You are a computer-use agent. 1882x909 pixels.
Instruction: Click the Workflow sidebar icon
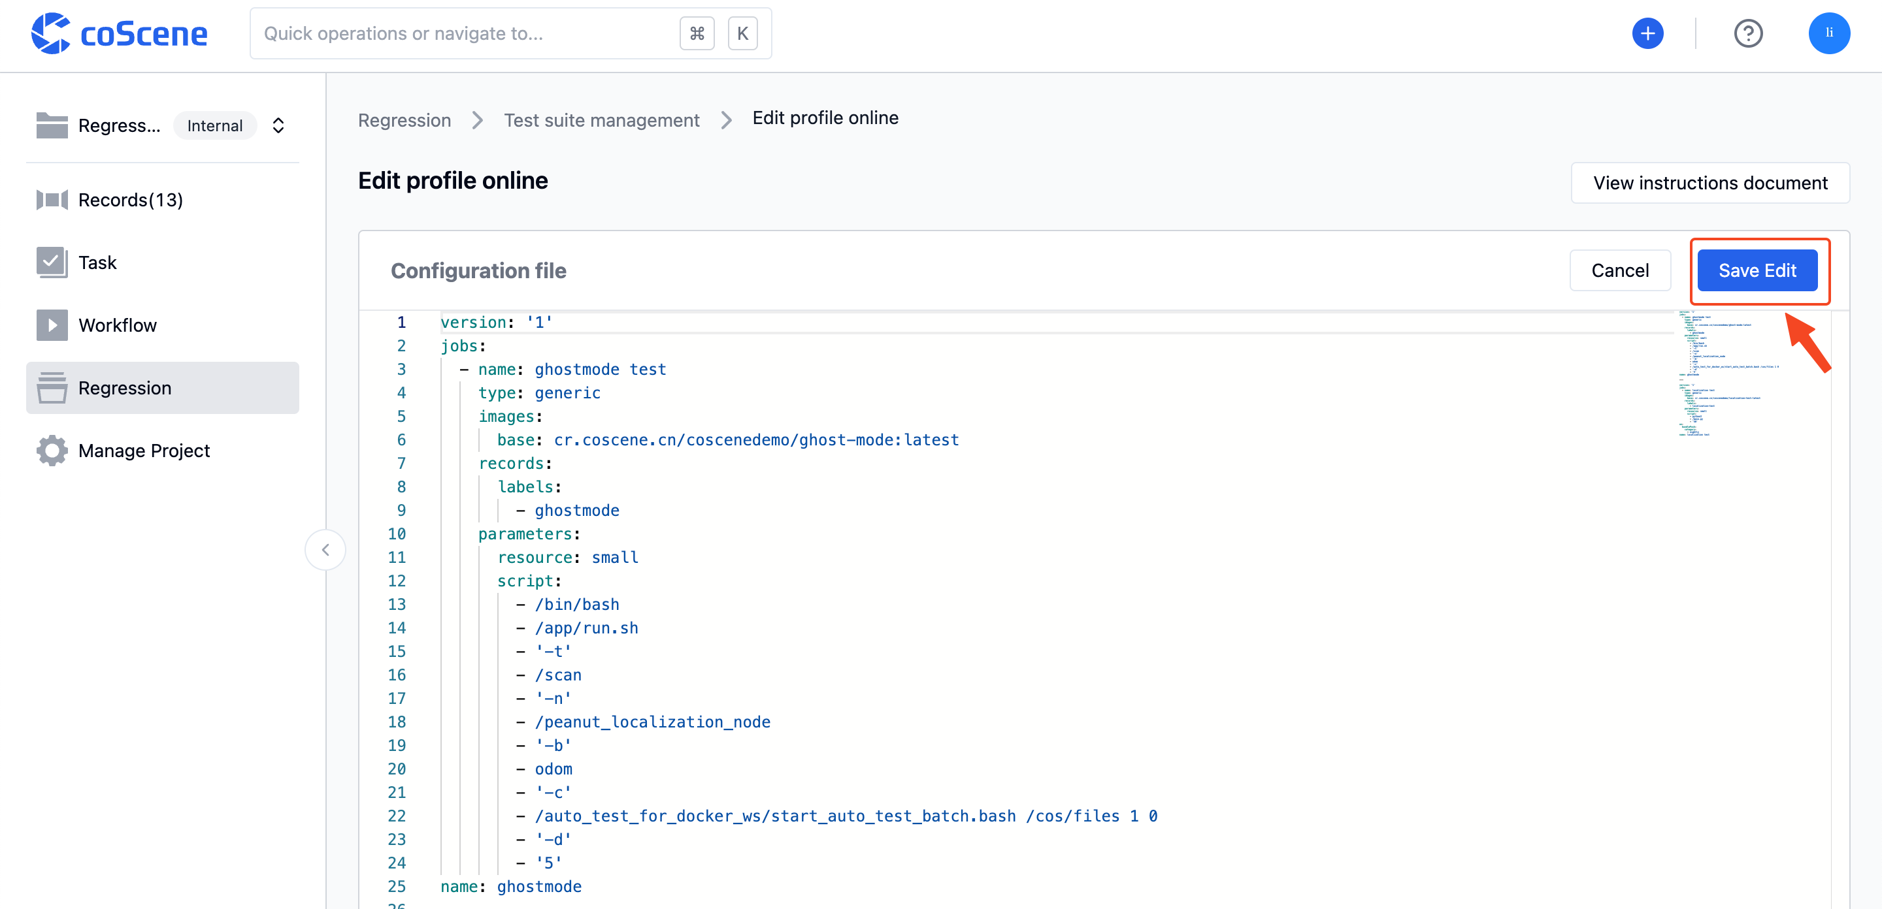(x=50, y=324)
